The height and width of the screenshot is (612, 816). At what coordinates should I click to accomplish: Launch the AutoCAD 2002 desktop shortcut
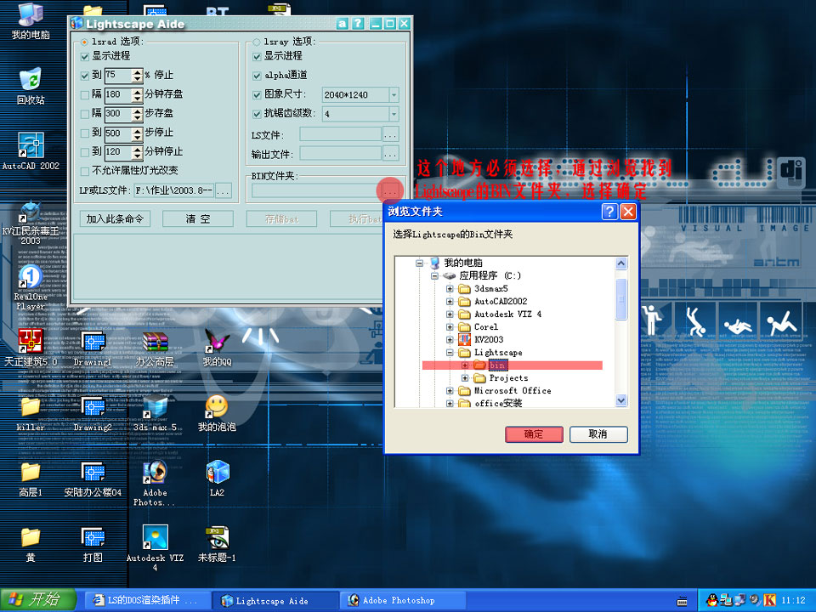pos(31,151)
